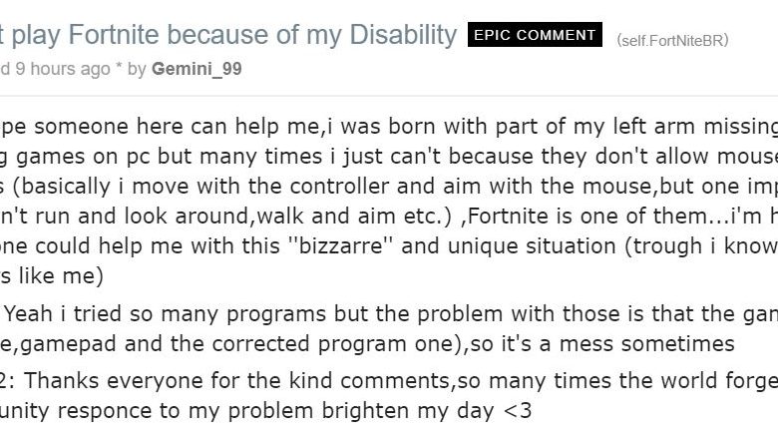Open the self.FortNiteBR subreddit link
The image size is (778, 438).
(672, 40)
